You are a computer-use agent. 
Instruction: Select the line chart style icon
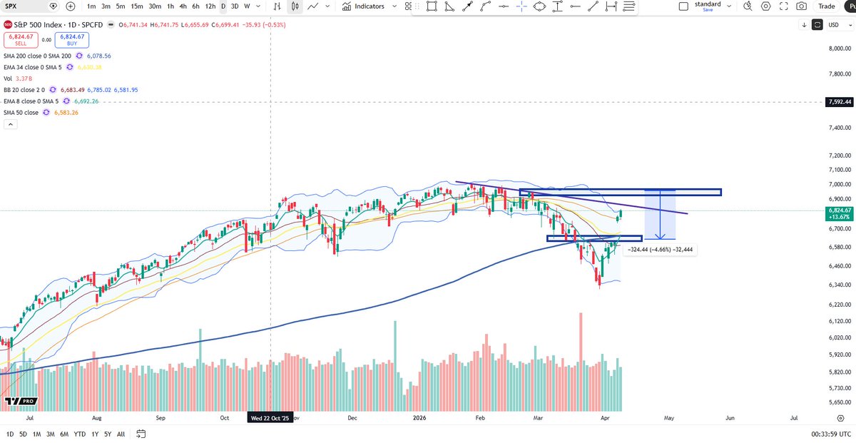[x=312, y=6]
